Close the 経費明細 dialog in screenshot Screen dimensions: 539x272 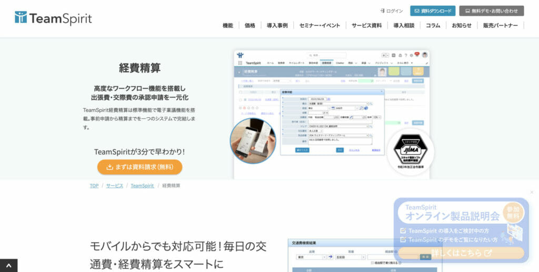[382, 92]
